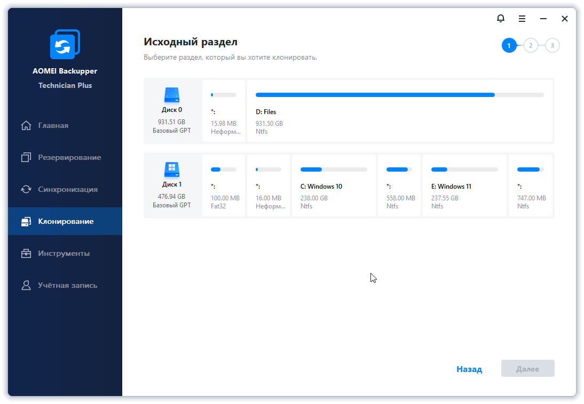
Task: Open the Резервирование menu item
Action: [x=69, y=158]
